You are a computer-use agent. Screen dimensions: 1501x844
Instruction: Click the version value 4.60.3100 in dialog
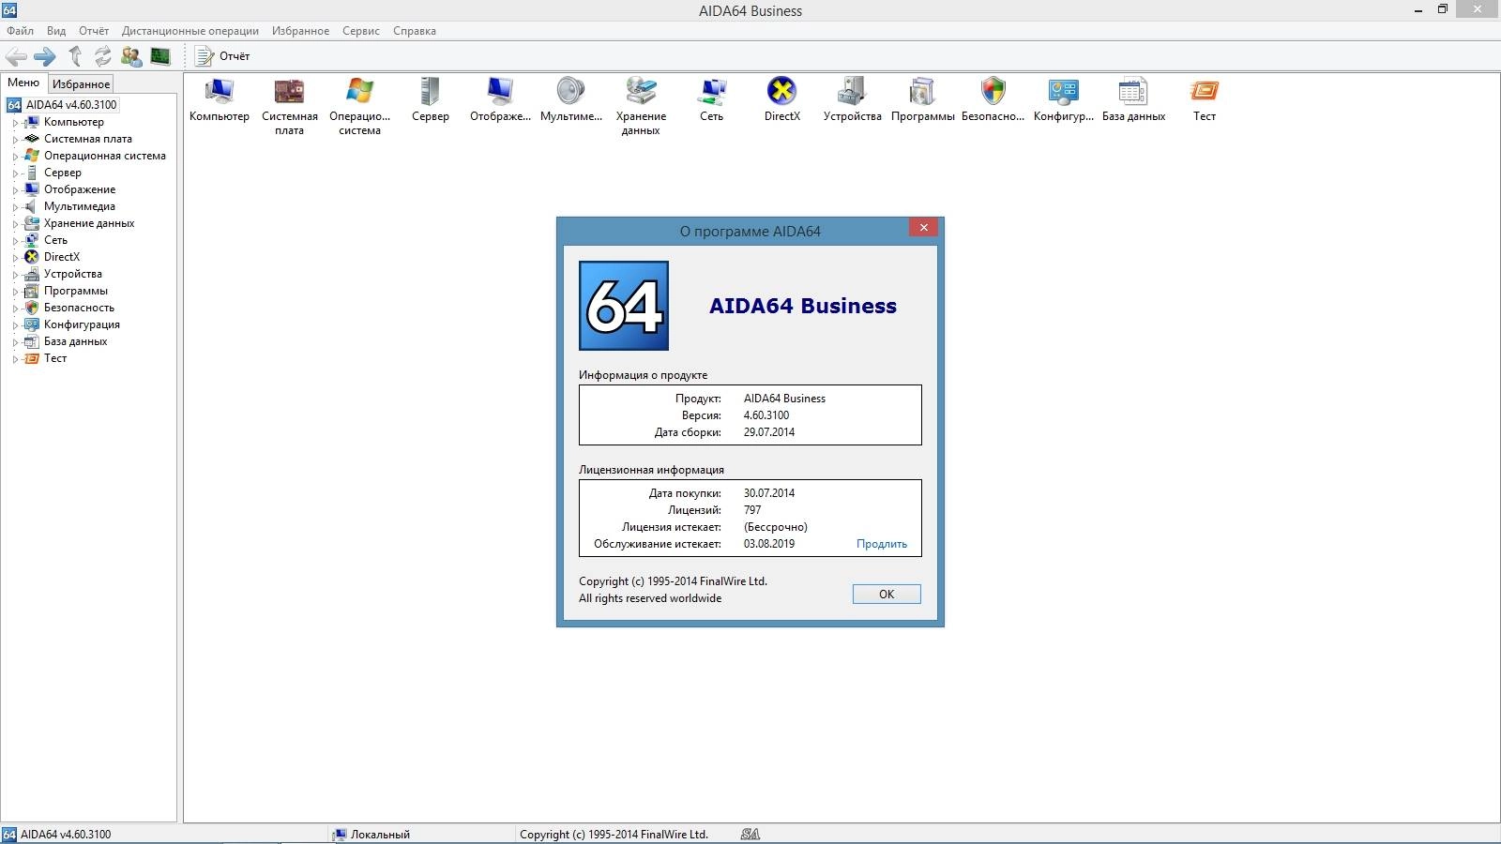tap(766, 415)
